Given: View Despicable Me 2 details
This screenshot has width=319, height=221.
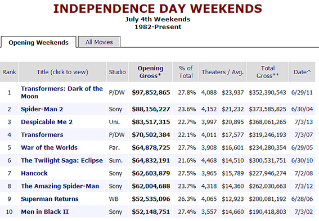Looking at the screenshot, I should click(47, 122).
